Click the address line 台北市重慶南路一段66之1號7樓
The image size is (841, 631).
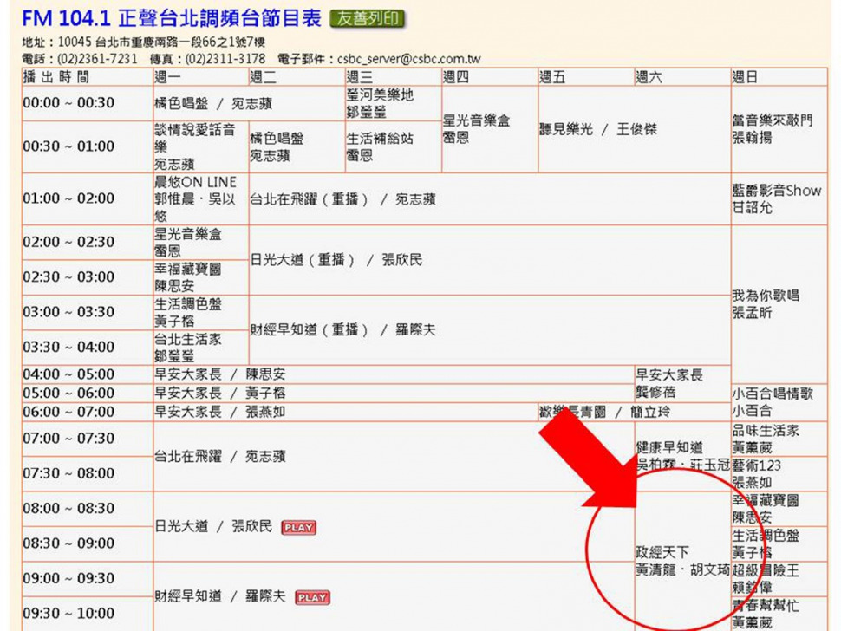[x=180, y=42]
